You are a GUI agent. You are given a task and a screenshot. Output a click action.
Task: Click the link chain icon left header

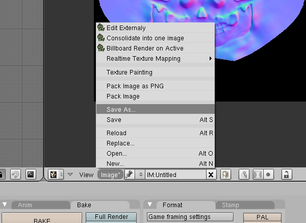pos(15,175)
